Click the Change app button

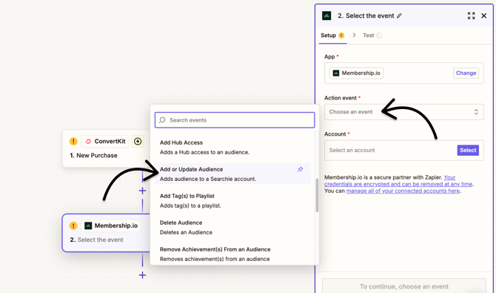[466, 73]
